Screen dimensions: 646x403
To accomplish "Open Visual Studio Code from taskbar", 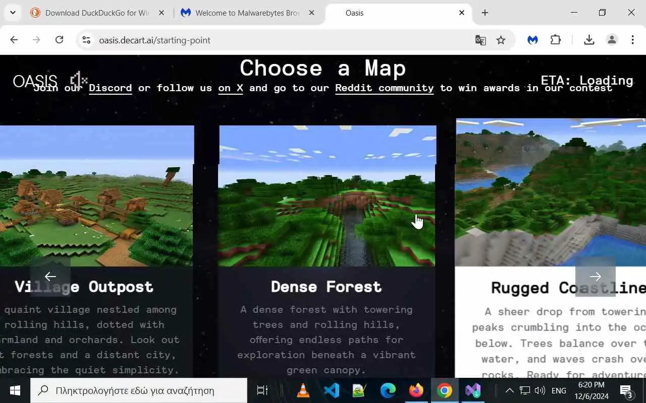I will (x=331, y=390).
